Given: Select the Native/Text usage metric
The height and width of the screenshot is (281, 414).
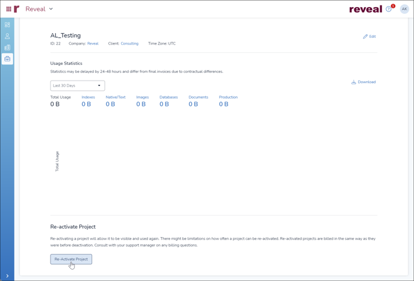Looking at the screenshot, I should pos(116,97).
